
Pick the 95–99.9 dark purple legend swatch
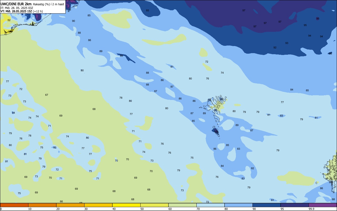click(295, 205)
